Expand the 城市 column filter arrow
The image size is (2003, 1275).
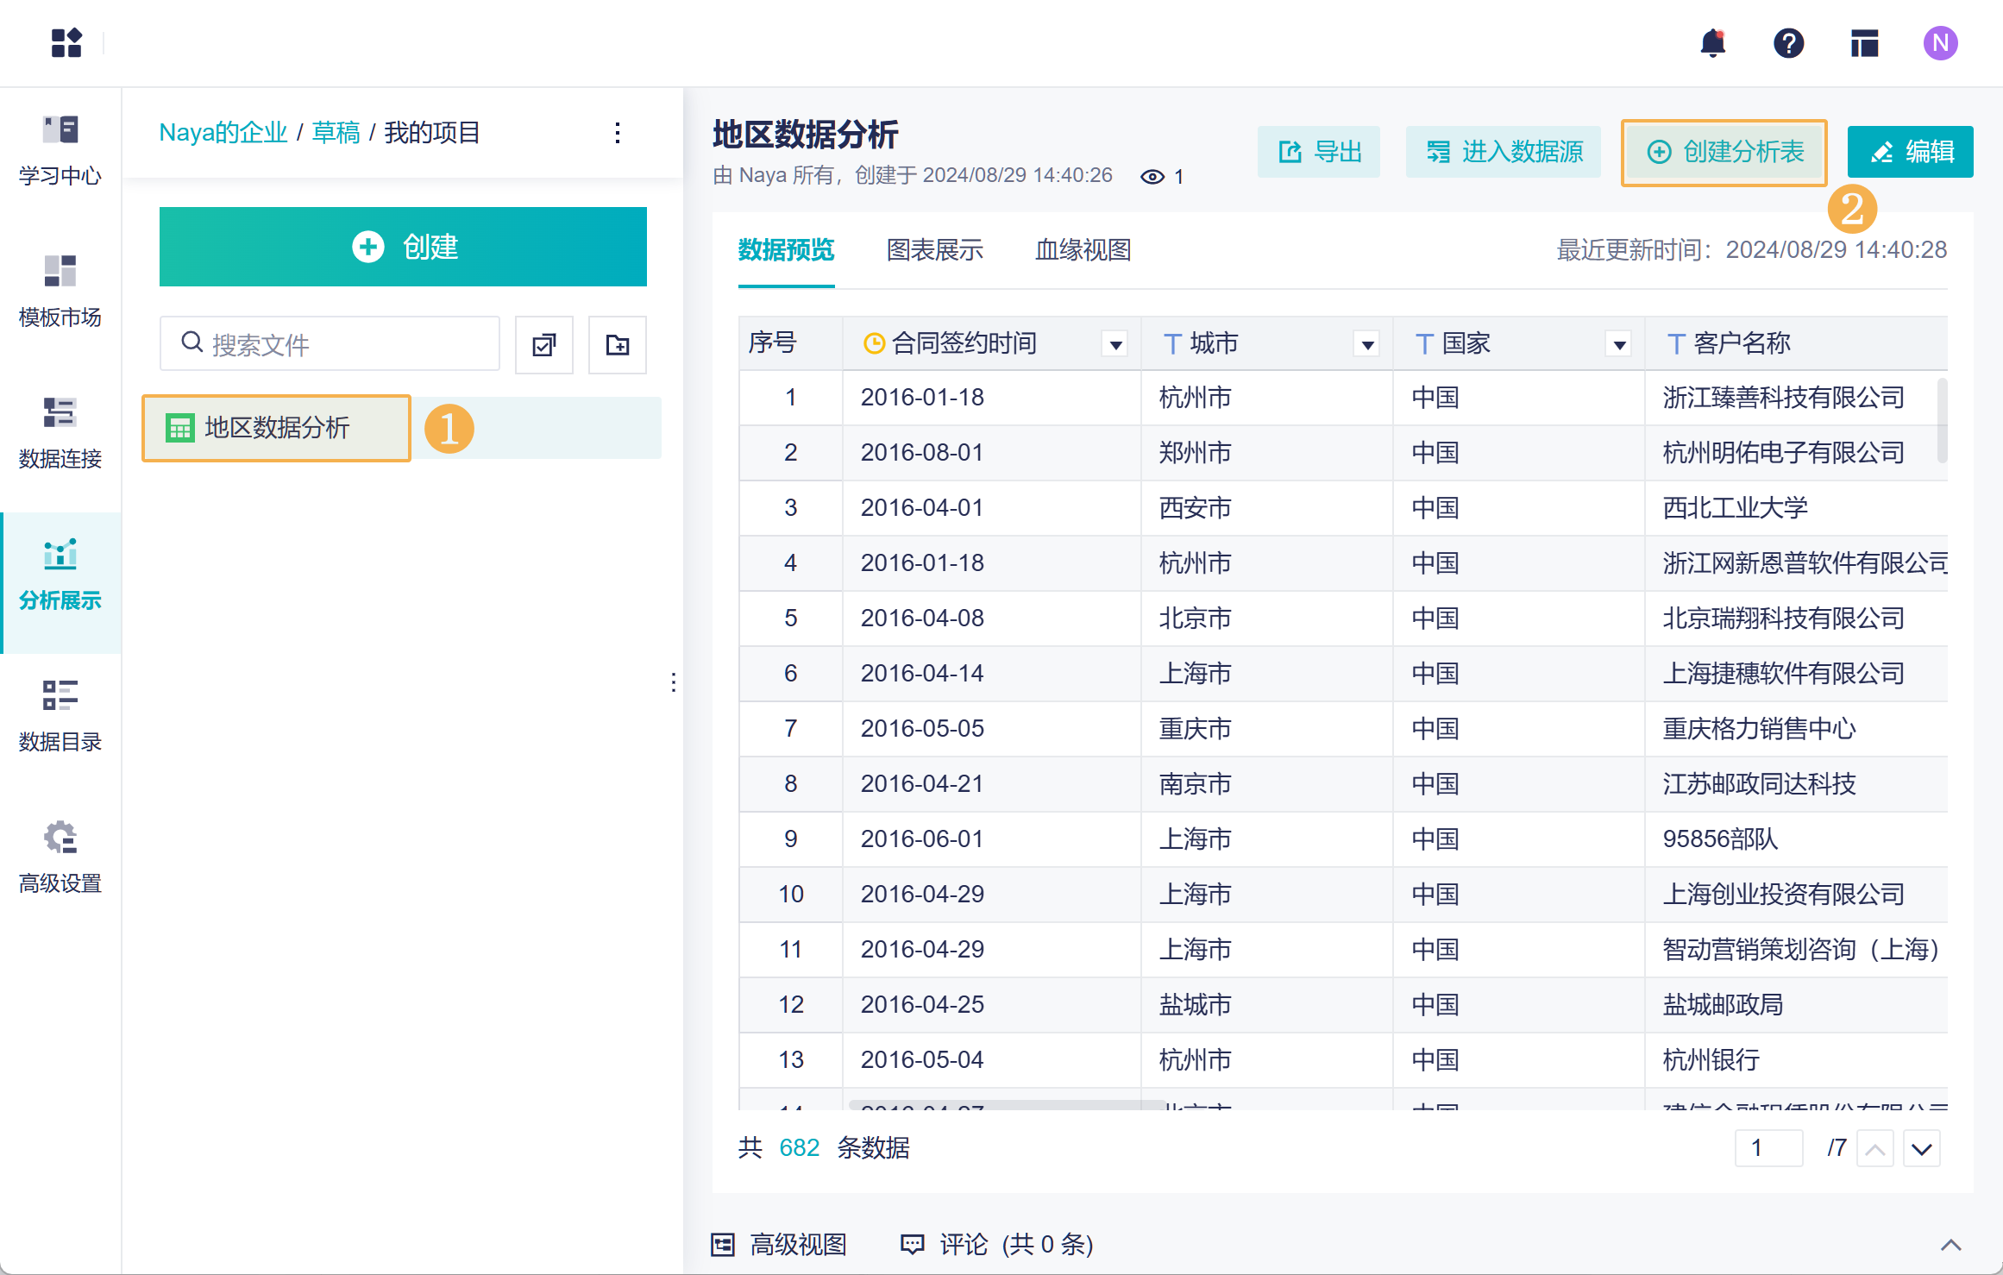(1367, 345)
